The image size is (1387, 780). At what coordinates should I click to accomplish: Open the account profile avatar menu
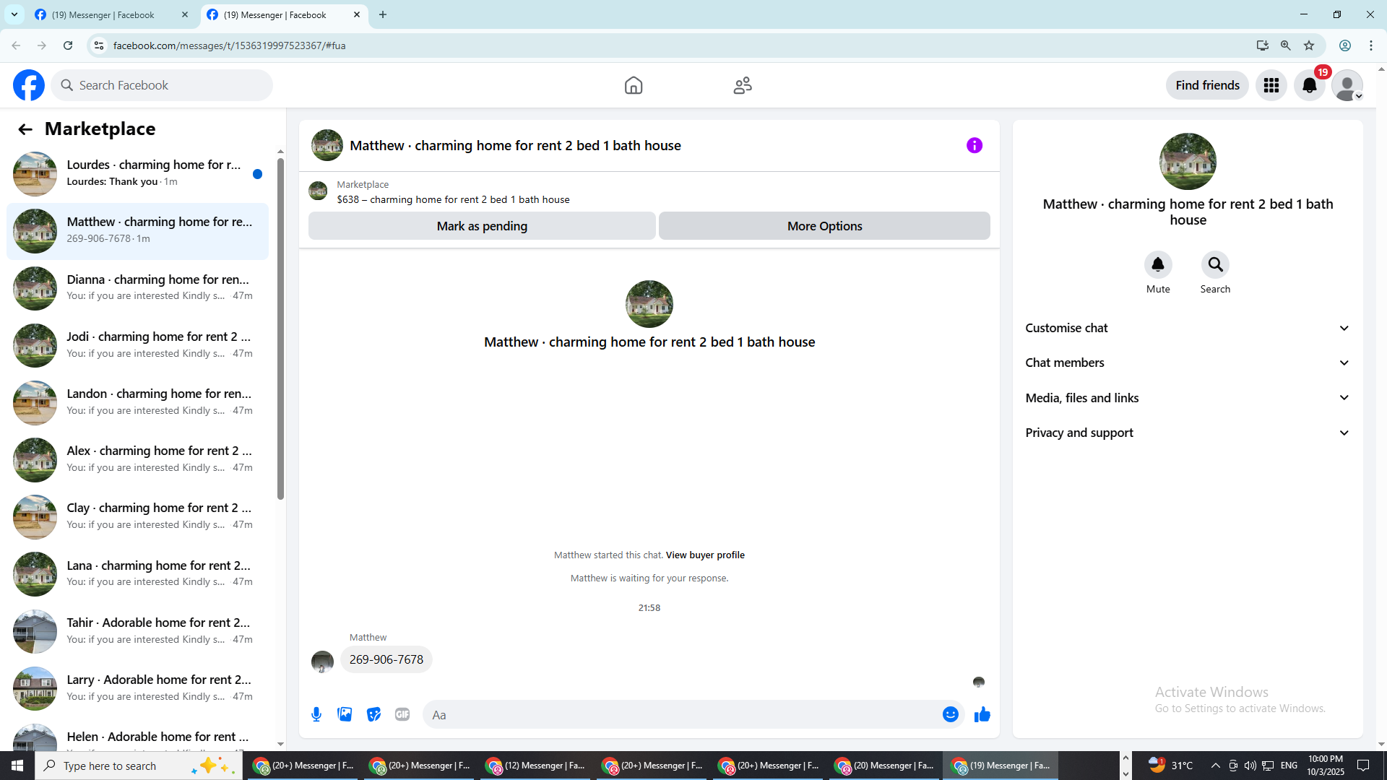(x=1347, y=85)
